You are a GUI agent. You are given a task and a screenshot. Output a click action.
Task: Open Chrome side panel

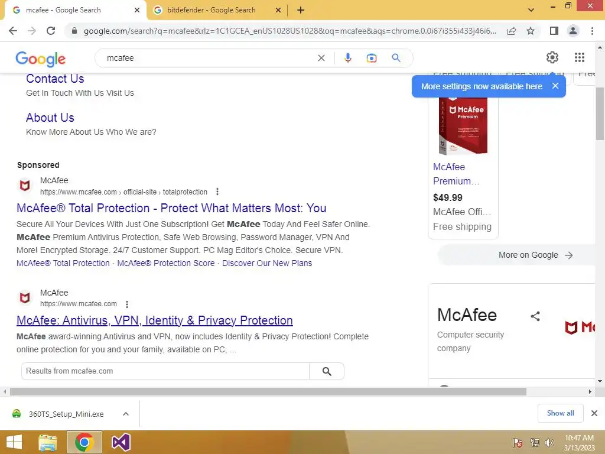coord(554,31)
